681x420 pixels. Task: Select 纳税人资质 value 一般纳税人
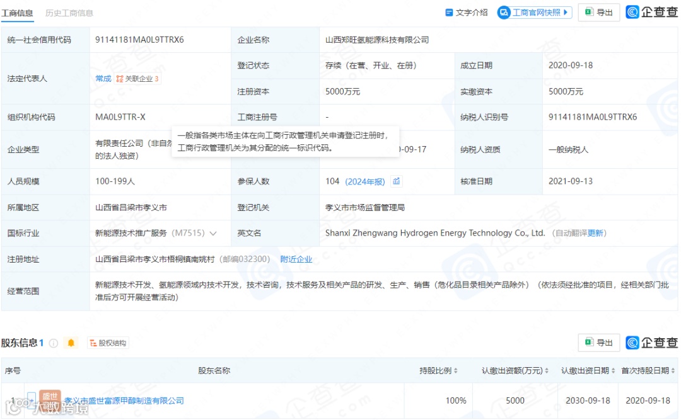pos(568,150)
